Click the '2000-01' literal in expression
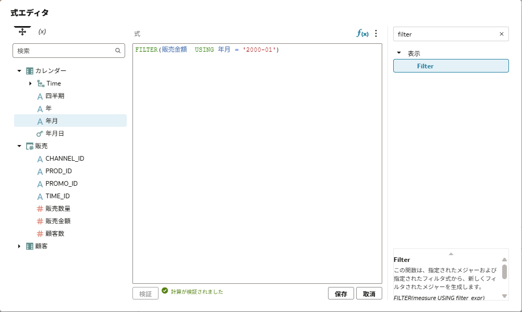This screenshot has width=522, height=312. coord(259,50)
